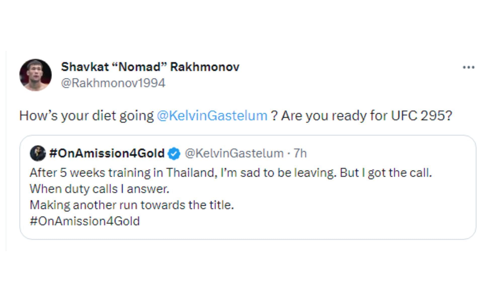Viewport: 483px width, 302px height.
Task: Open the 7h timestamp of quoted tweet
Action: coord(300,153)
